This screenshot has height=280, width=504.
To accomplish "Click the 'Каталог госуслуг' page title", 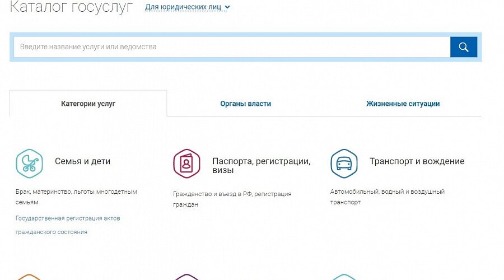I will pyautogui.click(x=72, y=7).
